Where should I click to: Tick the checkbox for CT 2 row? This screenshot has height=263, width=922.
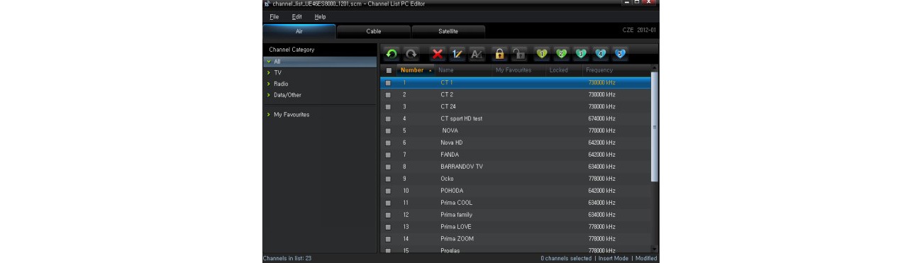pos(388,94)
